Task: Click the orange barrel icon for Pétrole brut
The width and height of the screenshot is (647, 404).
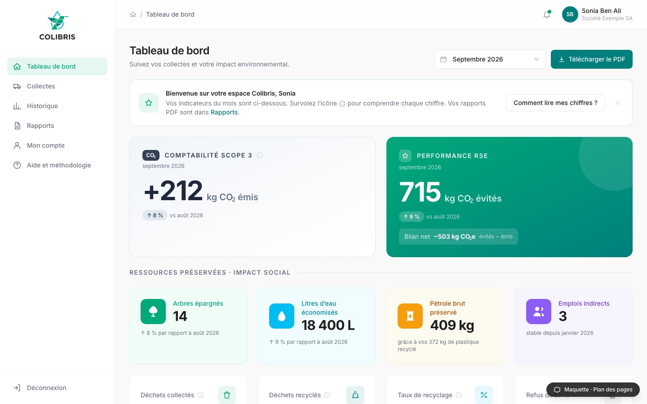Action: point(410,316)
